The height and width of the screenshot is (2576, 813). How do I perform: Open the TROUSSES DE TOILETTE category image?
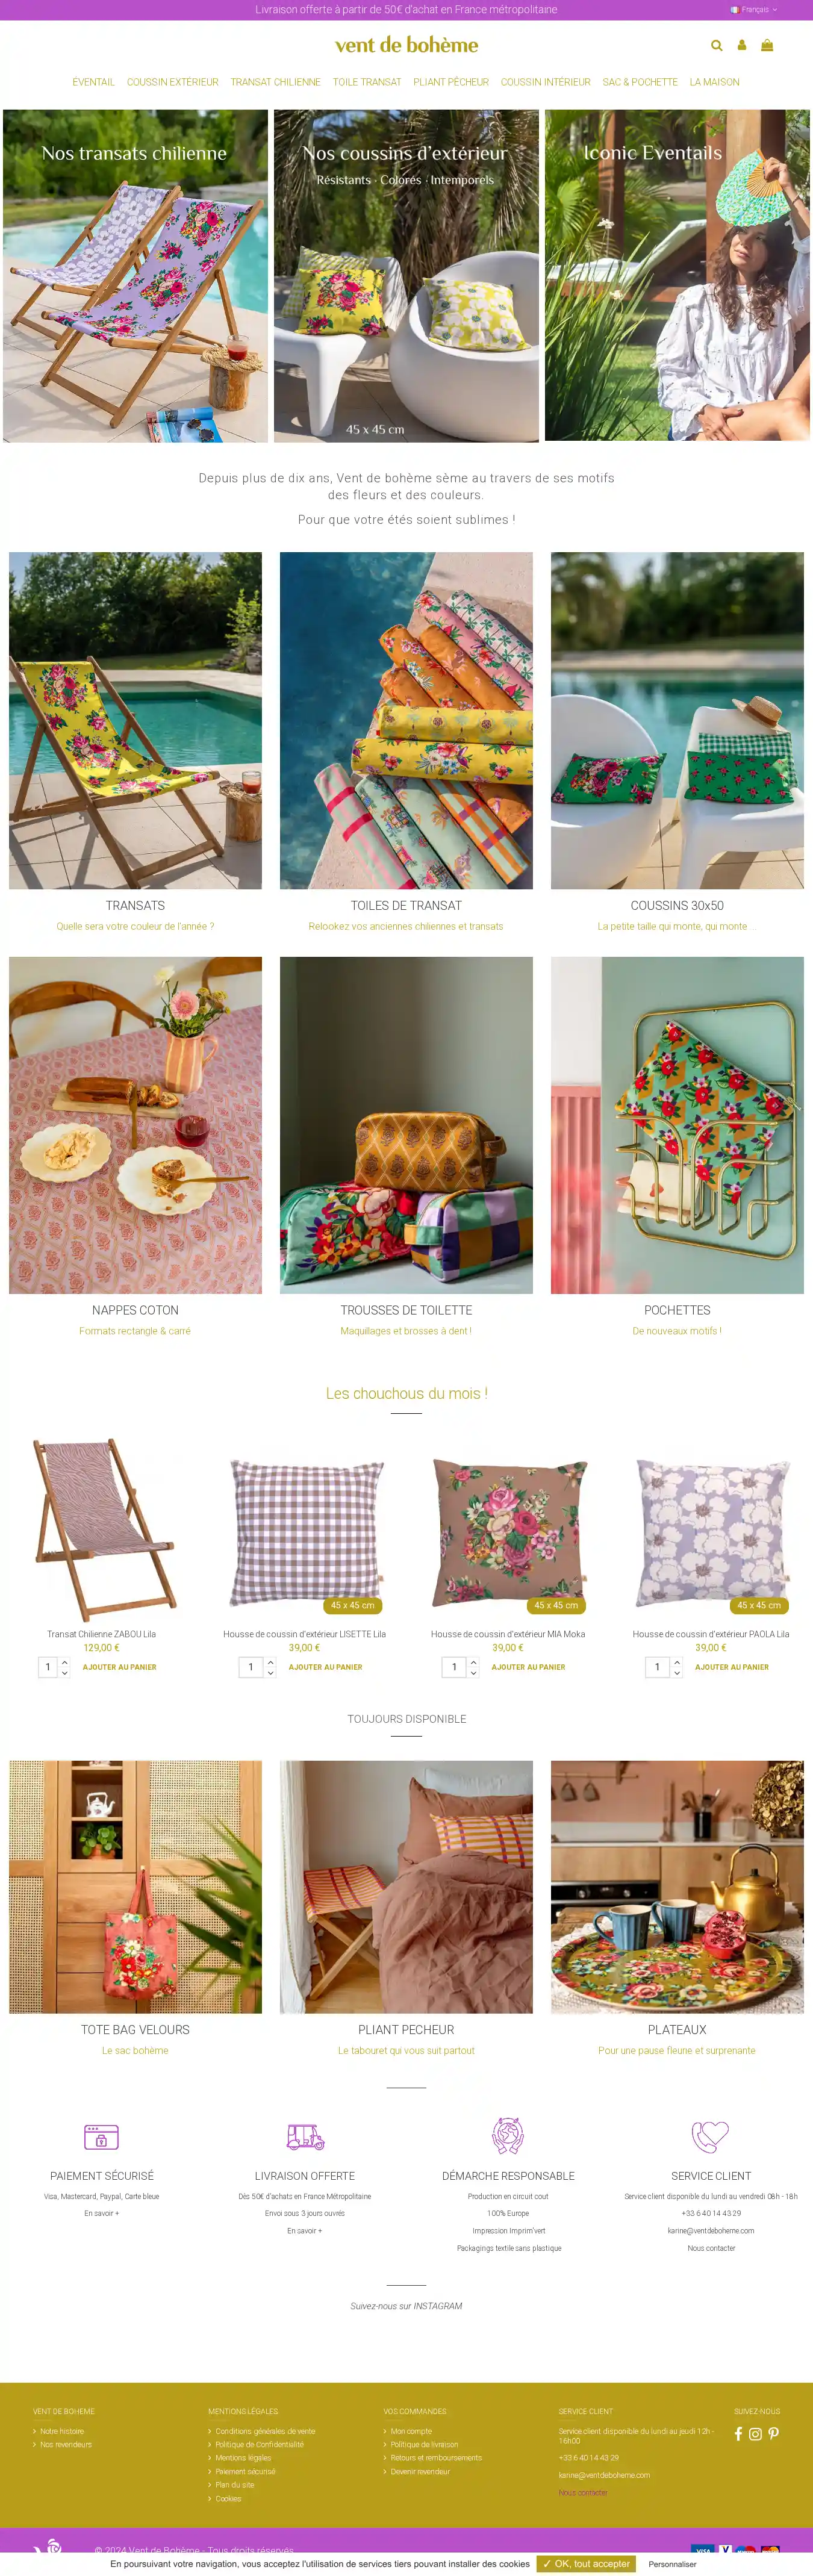tap(406, 1125)
